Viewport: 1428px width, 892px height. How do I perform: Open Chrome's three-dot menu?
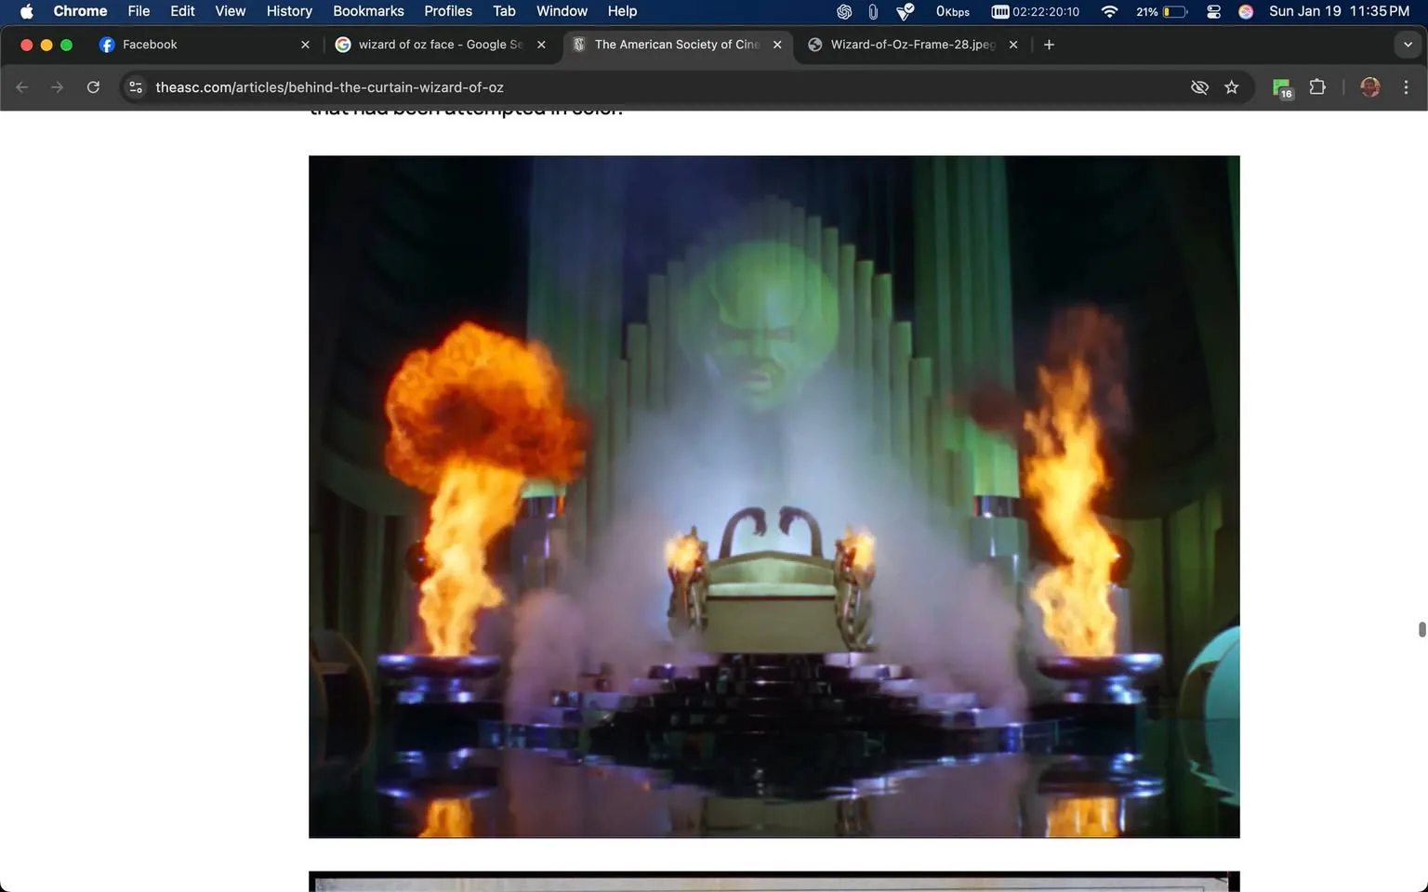tap(1407, 86)
